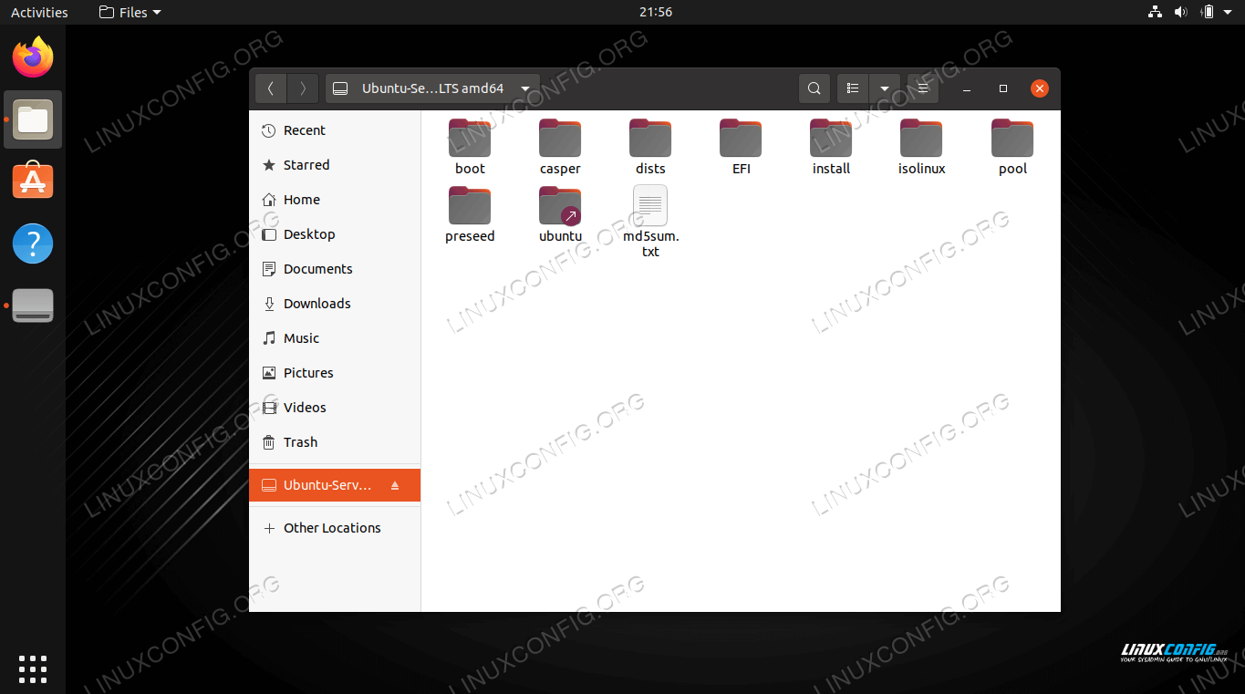This screenshot has height=694, width=1245.
Task: Open Help from the dock
Action: tap(33, 243)
